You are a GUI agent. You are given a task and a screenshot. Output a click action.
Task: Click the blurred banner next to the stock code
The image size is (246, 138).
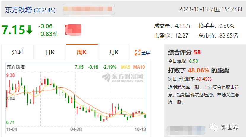point(89,10)
